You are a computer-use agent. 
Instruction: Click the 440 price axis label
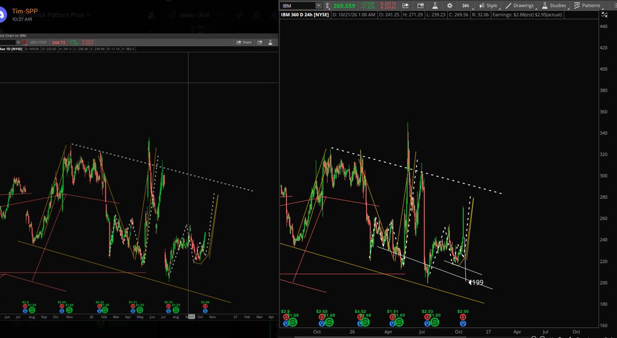(x=603, y=26)
